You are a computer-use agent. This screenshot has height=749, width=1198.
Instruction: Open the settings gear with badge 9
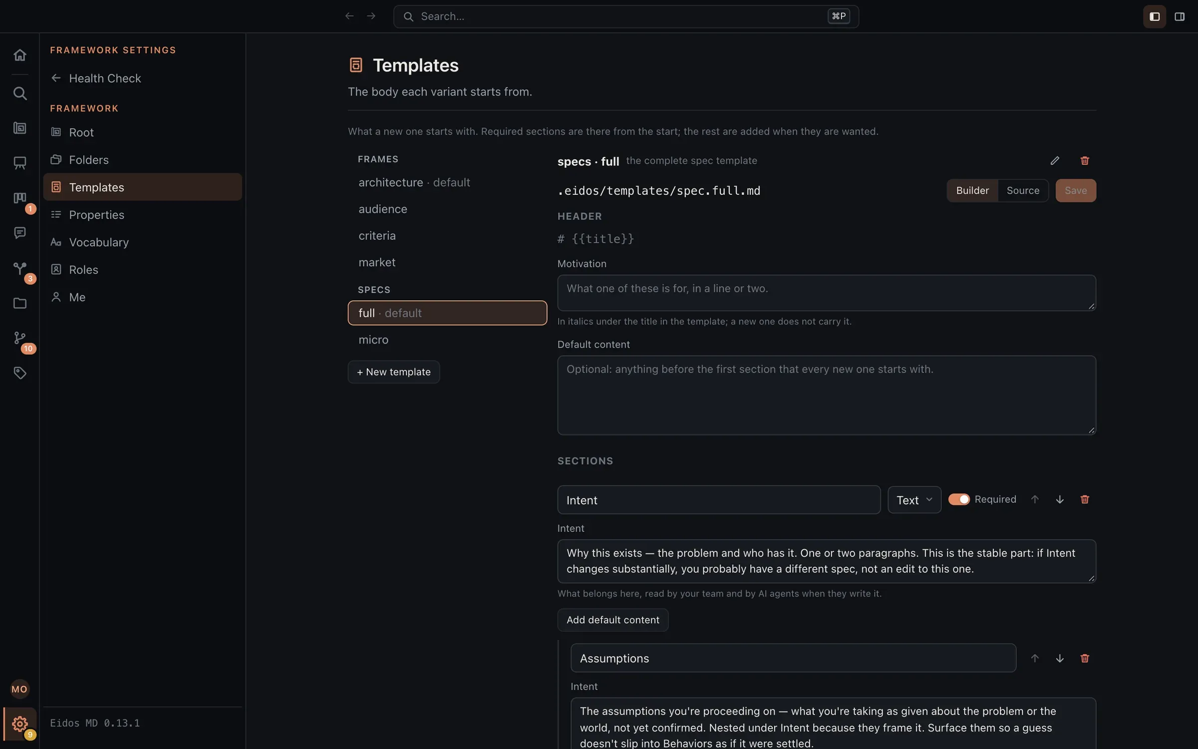pyautogui.click(x=19, y=724)
